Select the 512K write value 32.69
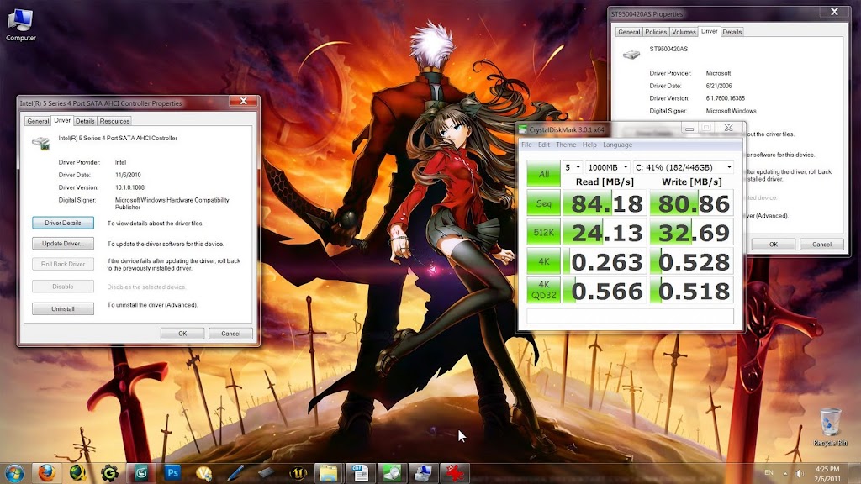Screen dimensions: 861x484 [x=692, y=232]
